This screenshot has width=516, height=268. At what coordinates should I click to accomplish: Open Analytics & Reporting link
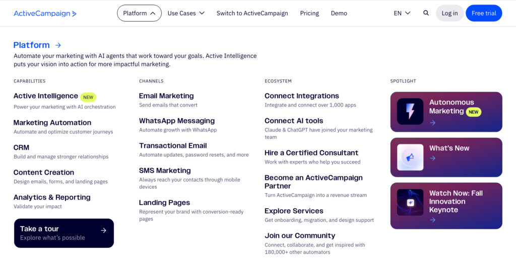coord(52,198)
